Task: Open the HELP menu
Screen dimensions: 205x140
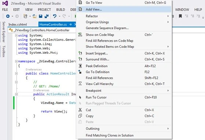Action: [198, 10]
